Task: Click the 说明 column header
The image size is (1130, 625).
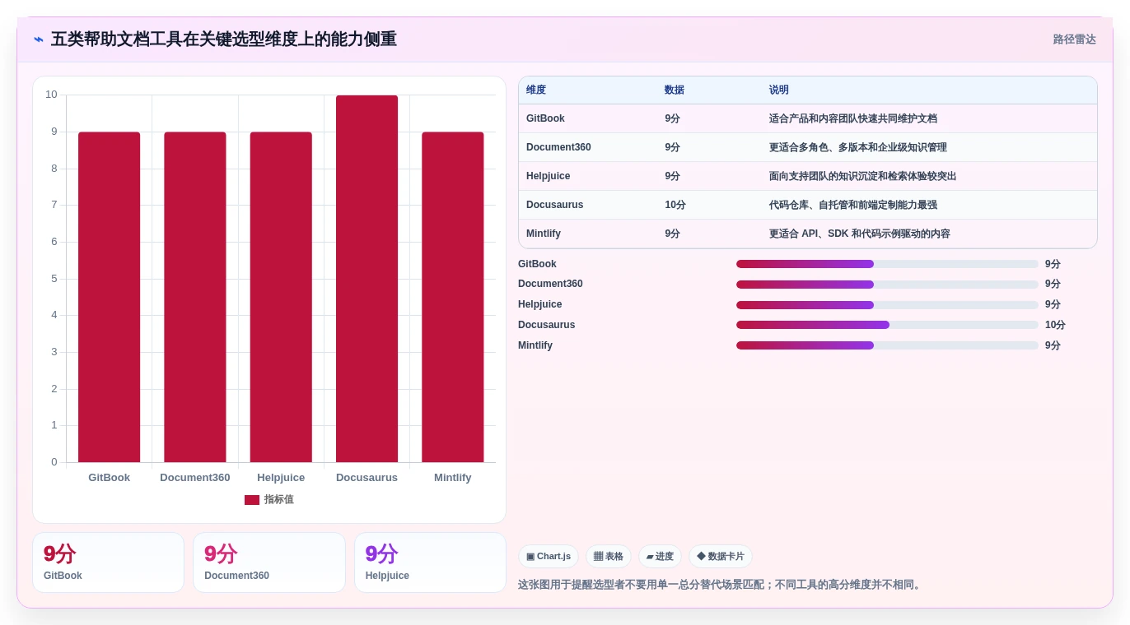Action: pos(779,90)
